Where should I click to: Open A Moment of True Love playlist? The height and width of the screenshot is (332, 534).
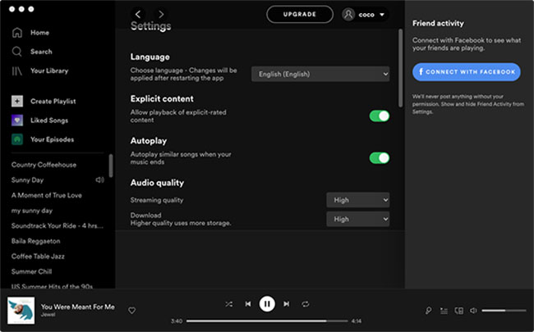pyautogui.click(x=47, y=195)
